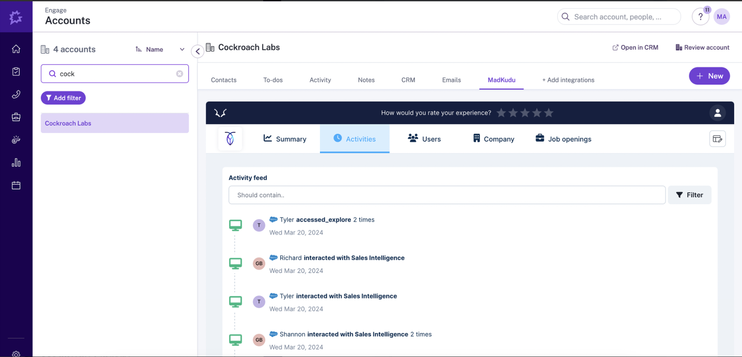This screenshot has width=742, height=357.
Task: Click GB avatar next to Shannon's activity
Action: (x=259, y=340)
